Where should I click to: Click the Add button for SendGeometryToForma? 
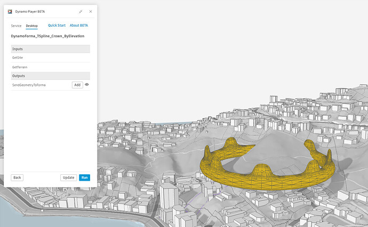77,85
